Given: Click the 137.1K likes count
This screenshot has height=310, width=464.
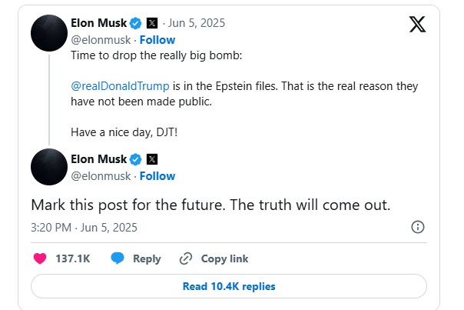Looking at the screenshot, I should click(x=73, y=258).
